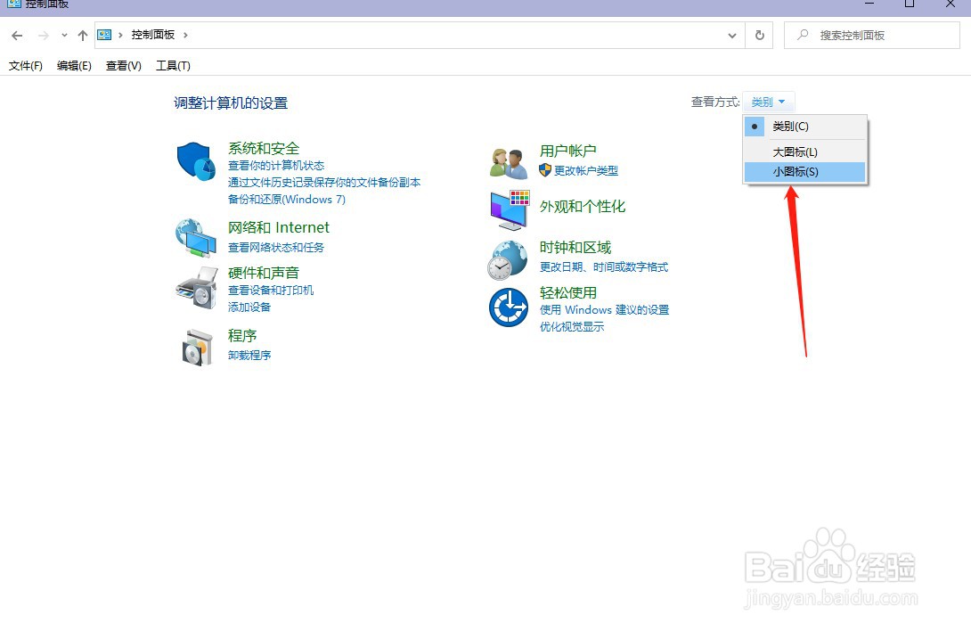Click the 网络和 Internet globe icon
This screenshot has height=631, width=971.
196,237
